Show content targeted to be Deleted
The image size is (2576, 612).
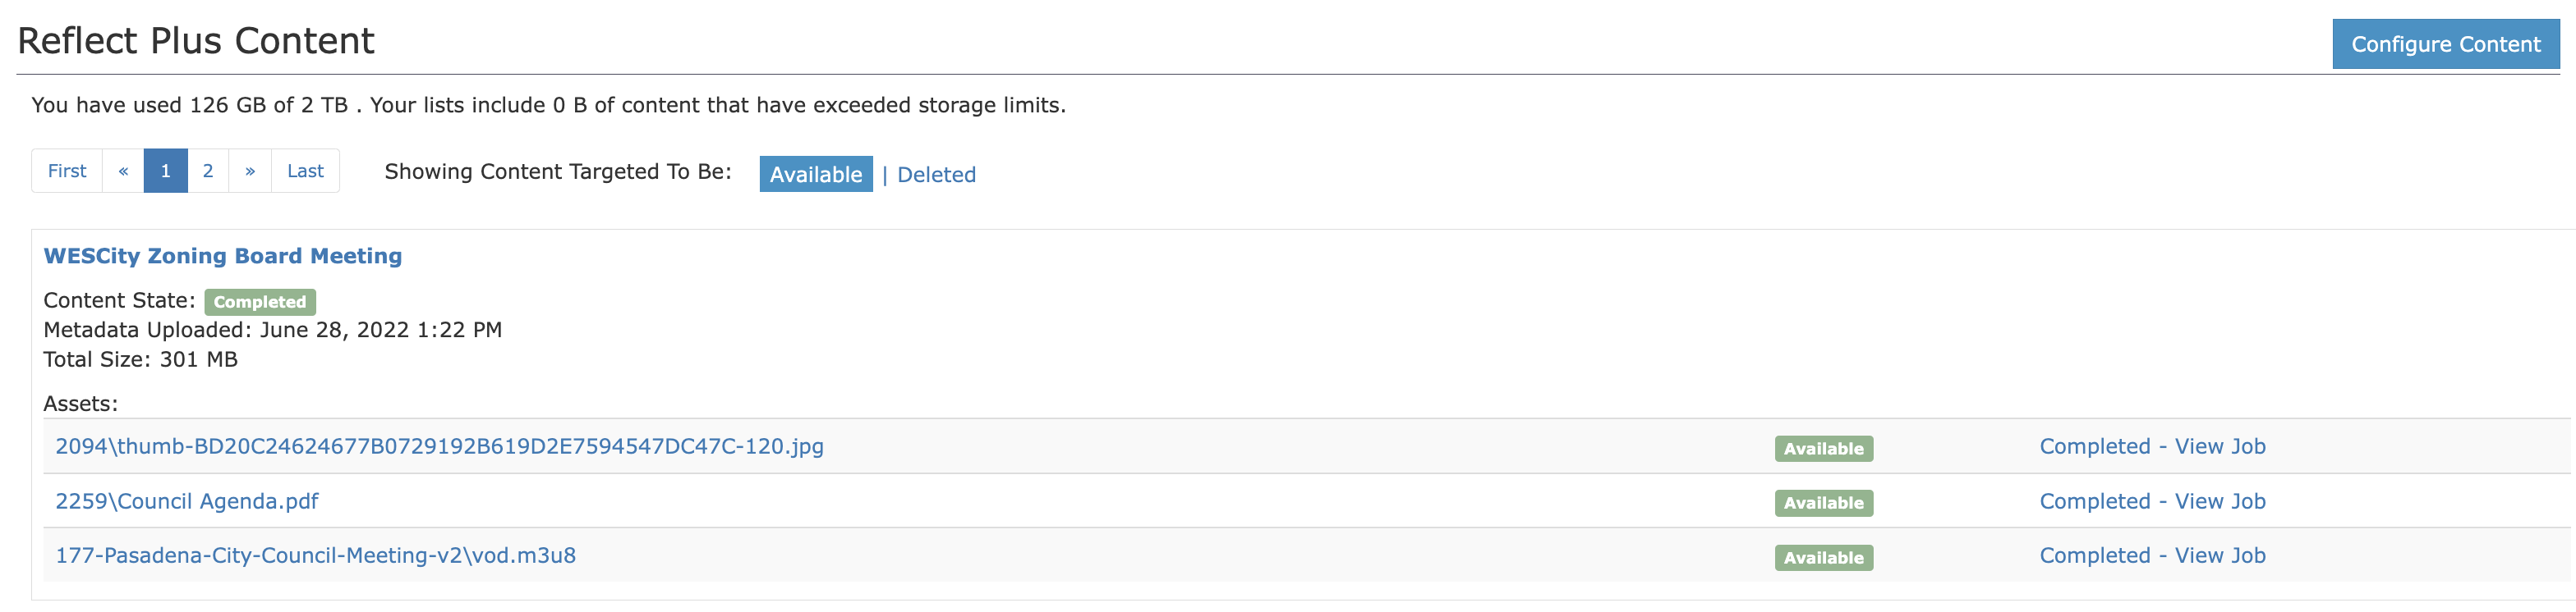click(x=936, y=175)
